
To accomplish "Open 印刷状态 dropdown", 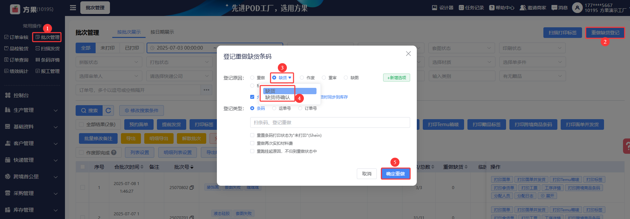I will (x=532, y=48).
